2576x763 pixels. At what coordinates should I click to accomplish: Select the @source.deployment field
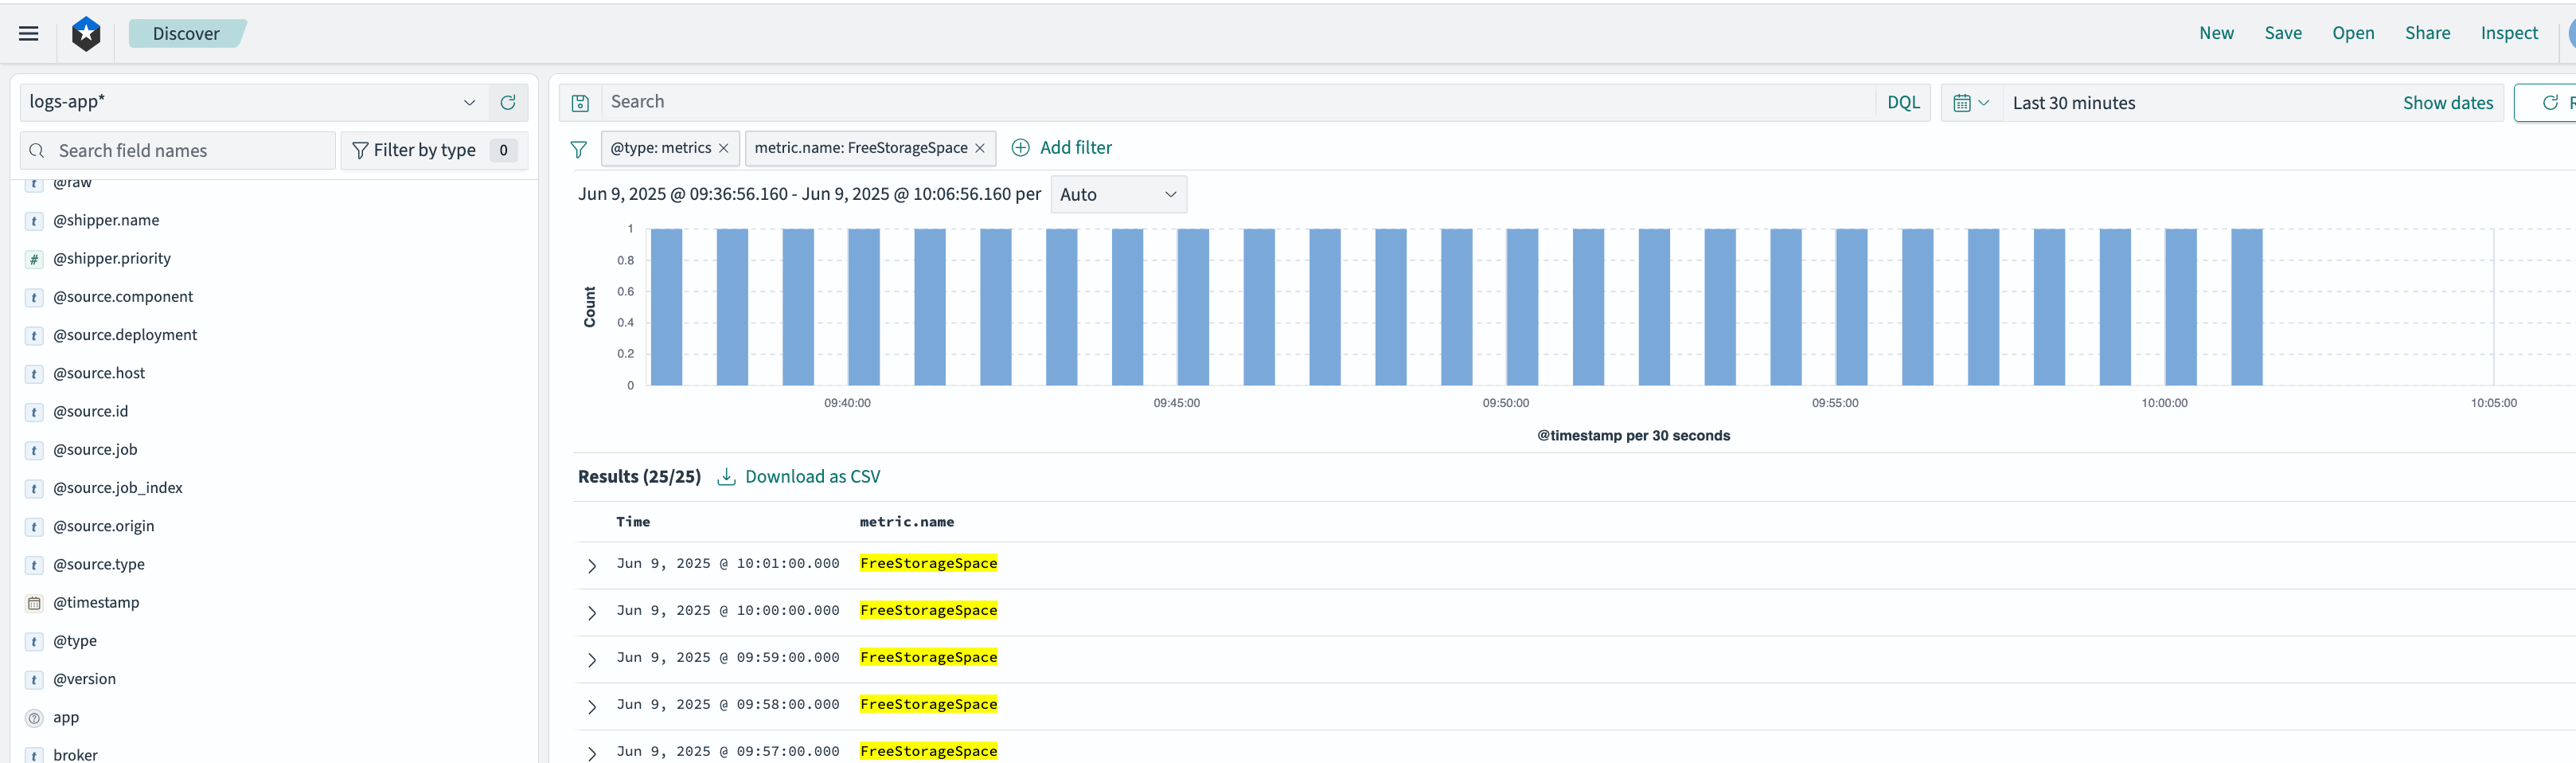pyautogui.click(x=125, y=335)
